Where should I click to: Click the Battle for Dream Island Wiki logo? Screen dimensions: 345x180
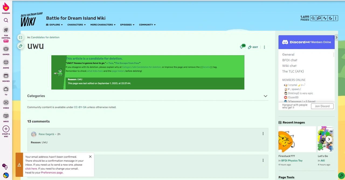click(32, 19)
